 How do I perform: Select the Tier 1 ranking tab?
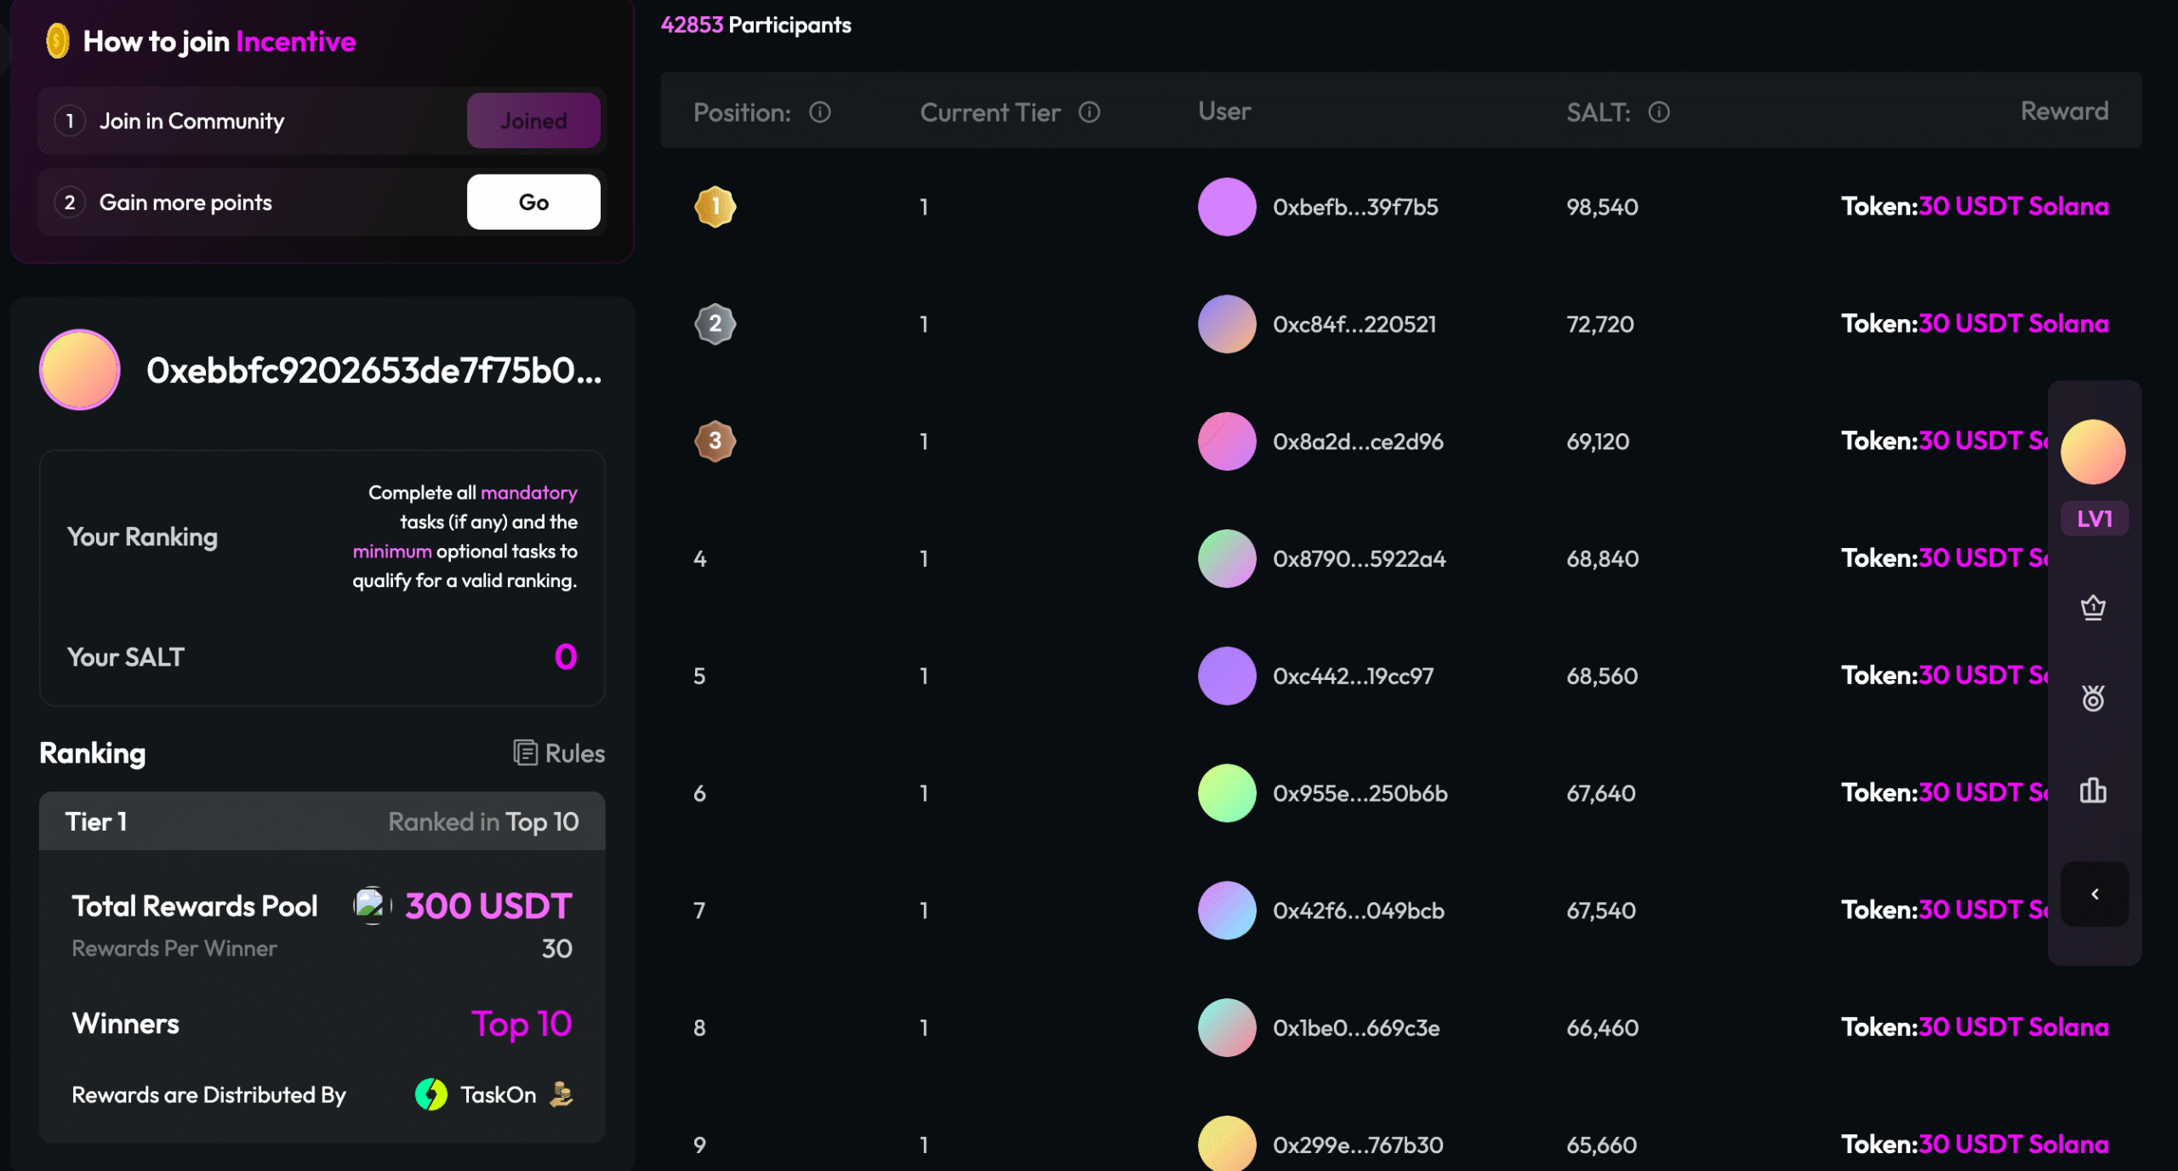(96, 821)
